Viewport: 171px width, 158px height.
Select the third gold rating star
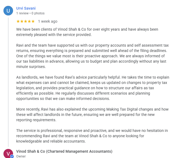coord(25,21)
